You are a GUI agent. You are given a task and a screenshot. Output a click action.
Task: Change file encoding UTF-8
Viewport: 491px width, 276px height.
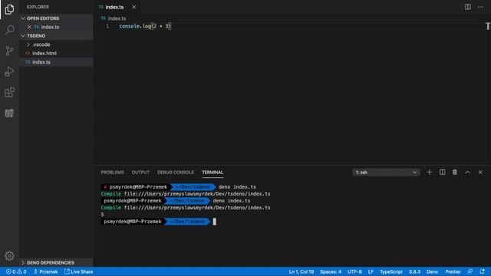click(354, 271)
